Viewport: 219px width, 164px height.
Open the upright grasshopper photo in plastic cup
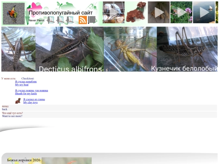click(18, 49)
